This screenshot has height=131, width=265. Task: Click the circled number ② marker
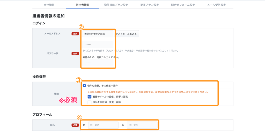[81, 27]
